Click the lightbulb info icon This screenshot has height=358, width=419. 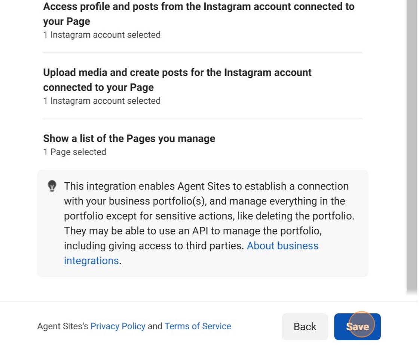pos(52,186)
